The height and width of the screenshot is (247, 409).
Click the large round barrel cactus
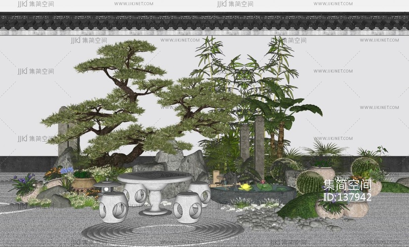click(x=310, y=182)
